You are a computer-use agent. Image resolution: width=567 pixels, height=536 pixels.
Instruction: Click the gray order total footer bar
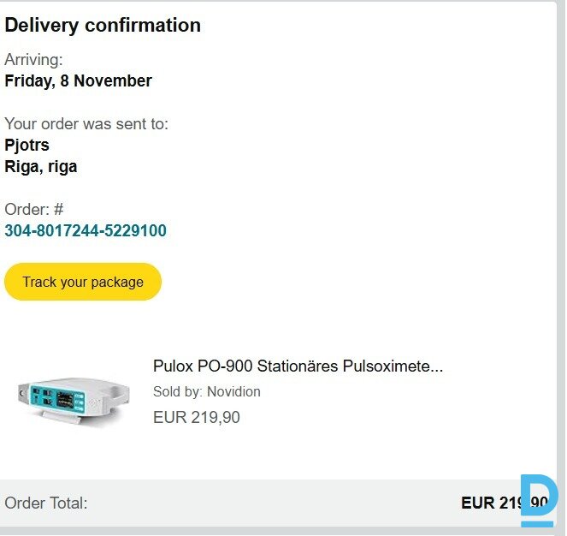[x=257, y=503]
